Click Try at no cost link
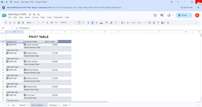 [x=186, y=7]
